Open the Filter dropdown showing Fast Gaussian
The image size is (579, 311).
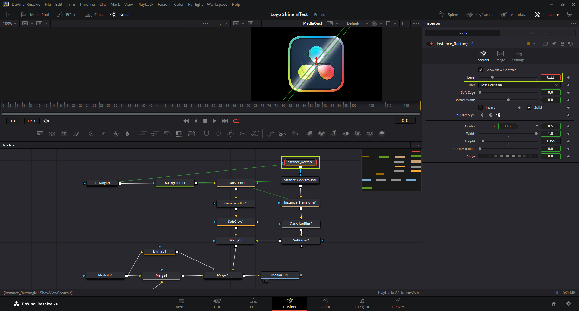[519, 85]
